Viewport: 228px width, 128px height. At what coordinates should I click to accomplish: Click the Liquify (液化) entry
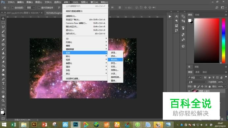pos(85,30)
